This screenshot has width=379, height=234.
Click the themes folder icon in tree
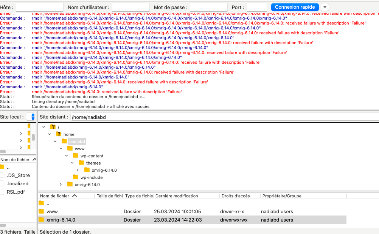coord(81,163)
